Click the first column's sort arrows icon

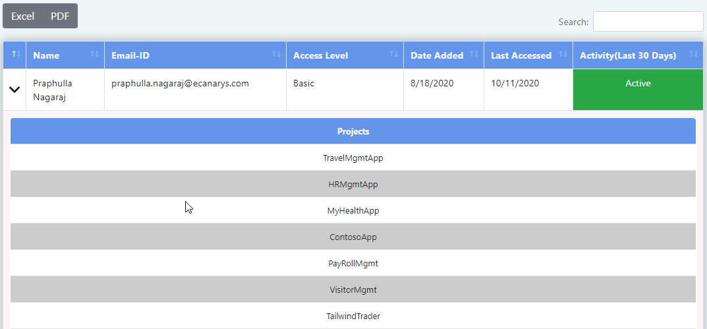tap(16, 54)
